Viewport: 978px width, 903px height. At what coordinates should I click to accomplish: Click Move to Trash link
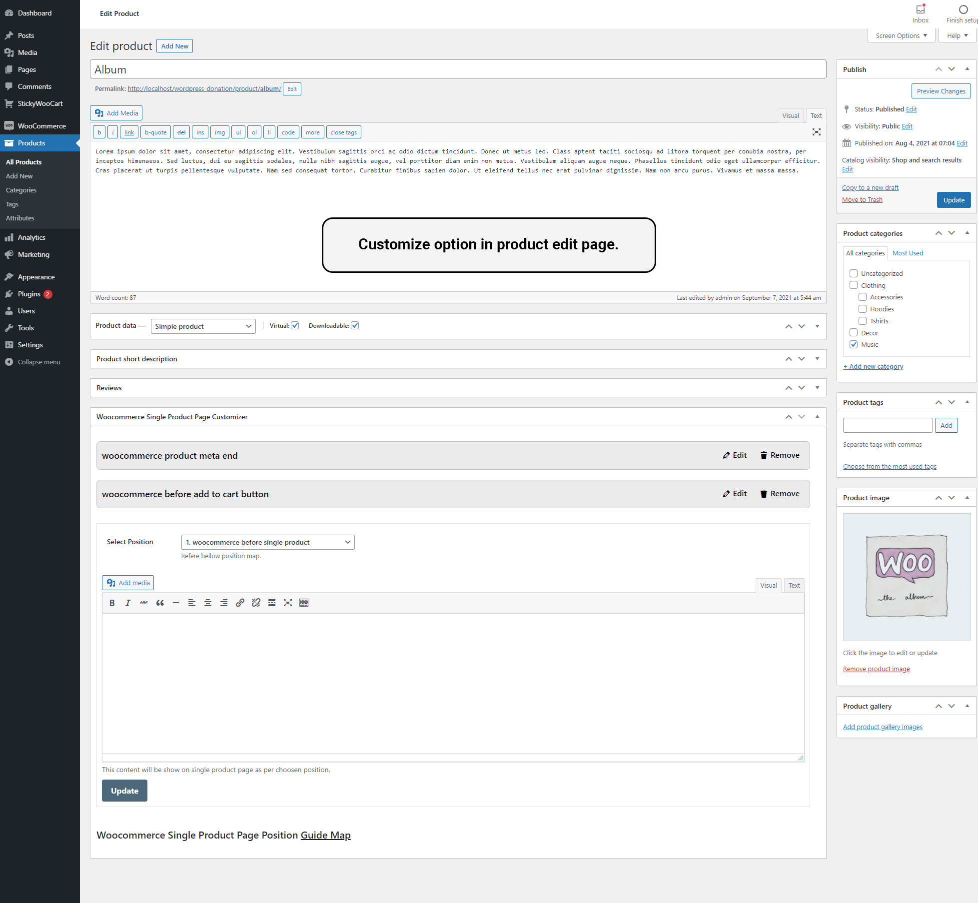862,199
